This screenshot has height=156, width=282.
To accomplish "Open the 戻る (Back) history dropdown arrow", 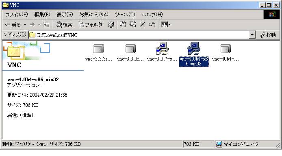I will click(25, 25).
